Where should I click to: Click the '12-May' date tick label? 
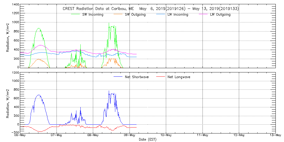(x=239, y=135)
